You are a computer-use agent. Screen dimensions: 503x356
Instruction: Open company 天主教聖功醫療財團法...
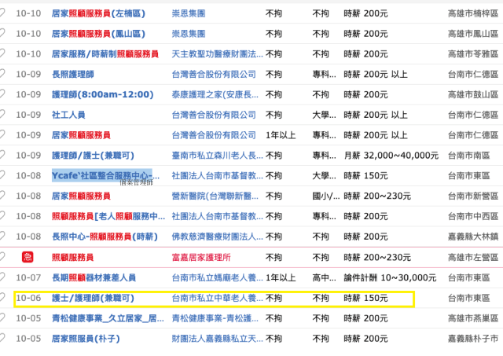217,54
